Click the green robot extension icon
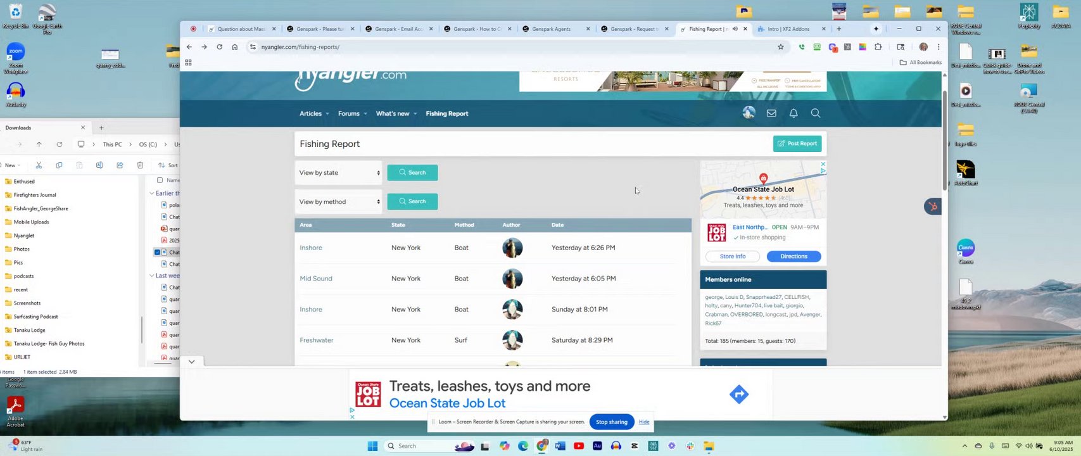This screenshot has width=1081, height=456. 817,47
